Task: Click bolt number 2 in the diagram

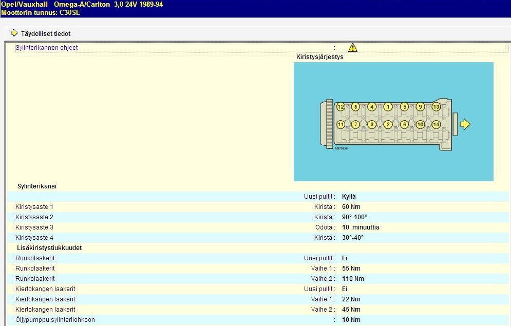Action: (388, 124)
